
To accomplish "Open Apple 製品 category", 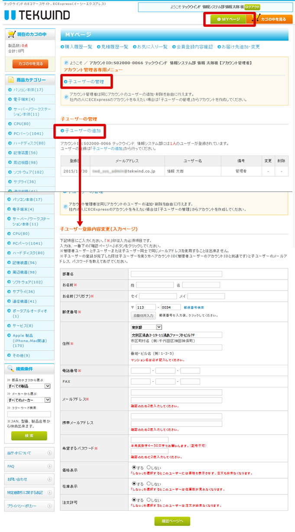I will pyautogui.click(x=30, y=341).
